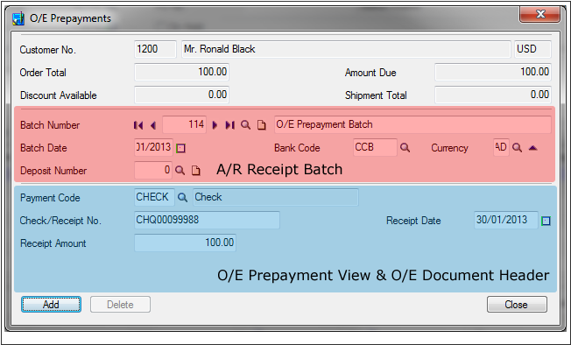Click the Currency code field
This screenshot has height=345, width=571.
click(x=501, y=147)
